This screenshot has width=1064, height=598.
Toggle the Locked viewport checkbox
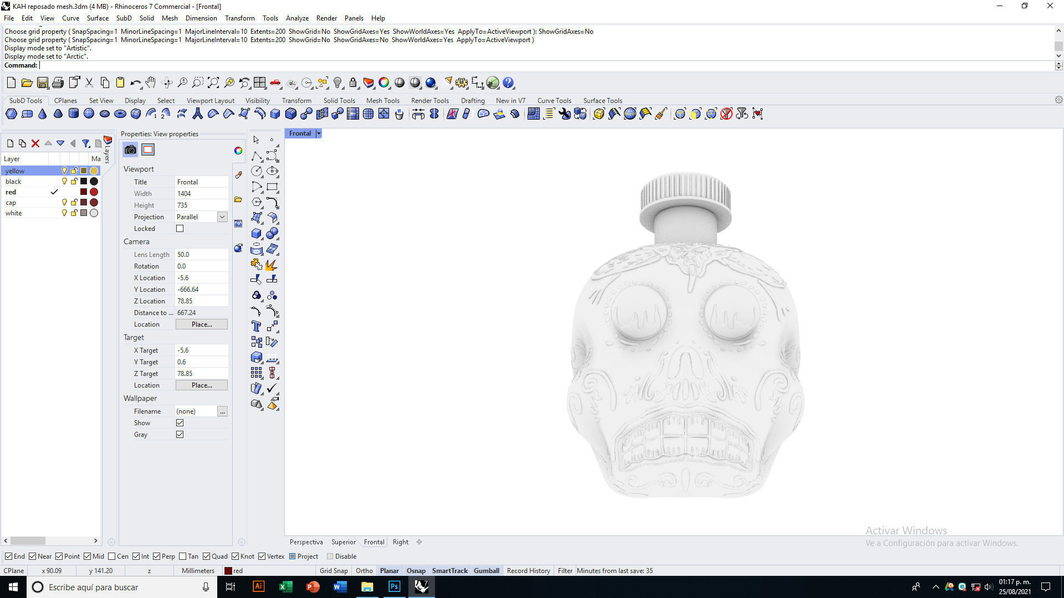pyautogui.click(x=180, y=229)
